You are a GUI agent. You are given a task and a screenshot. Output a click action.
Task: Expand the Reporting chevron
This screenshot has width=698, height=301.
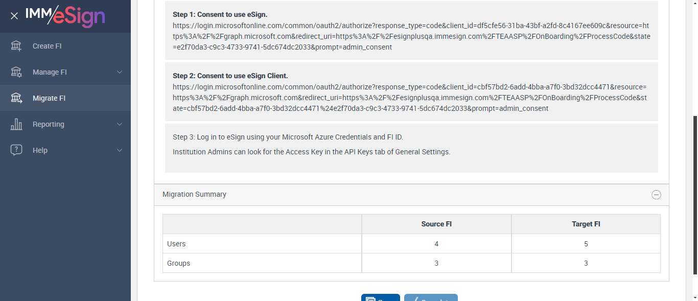[120, 124]
